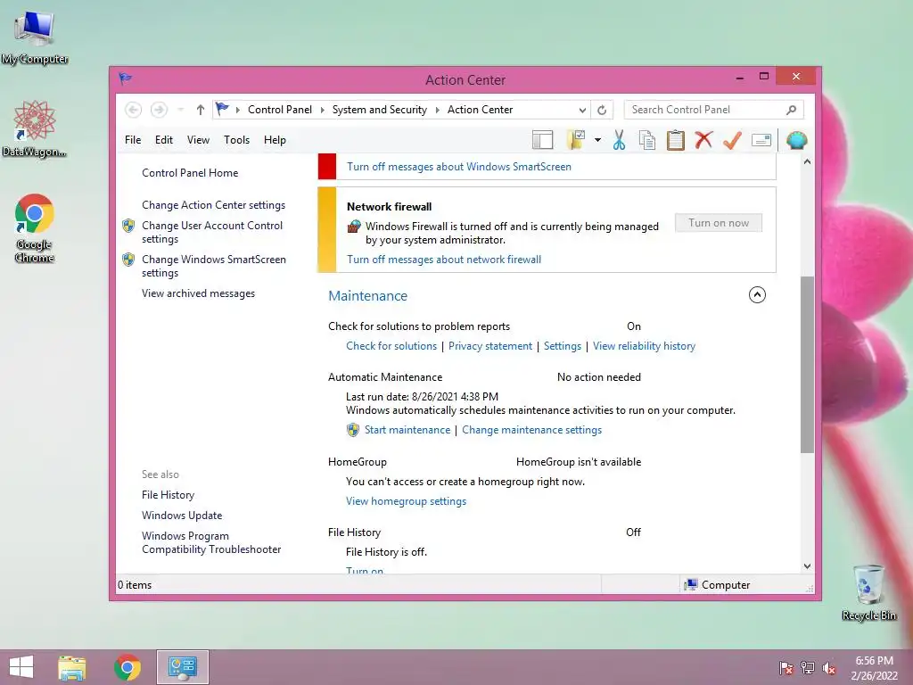The height and width of the screenshot is (685, 913).
Task: Click the Copy pages icon
Action: 647,140
